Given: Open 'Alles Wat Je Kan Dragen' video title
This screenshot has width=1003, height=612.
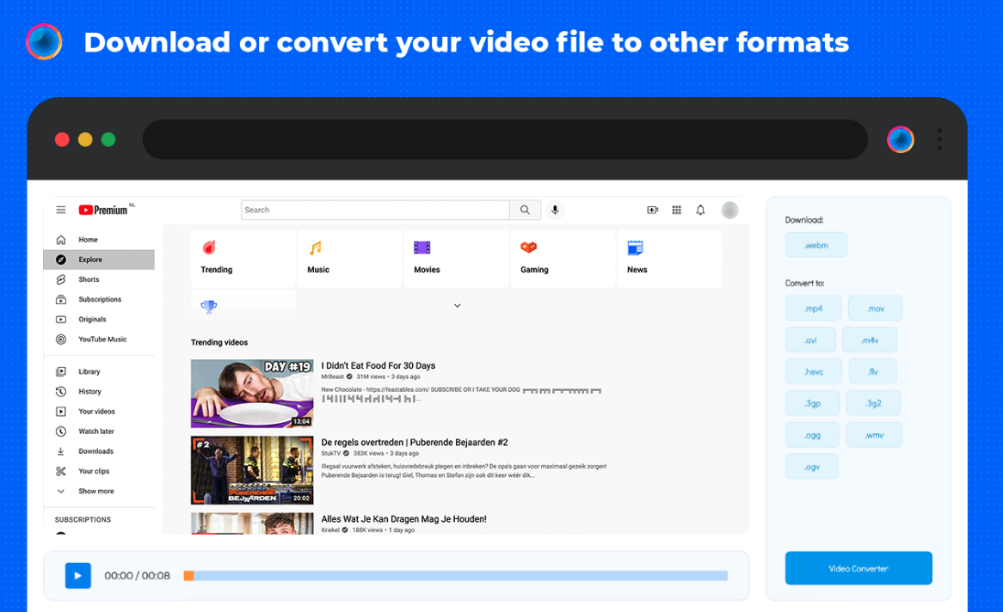Looking at the screenshot, I should [x=403, y=518].
